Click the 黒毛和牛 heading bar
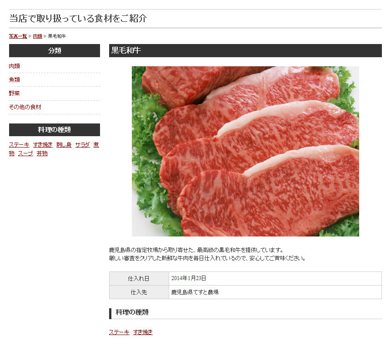 pos(246,50)
